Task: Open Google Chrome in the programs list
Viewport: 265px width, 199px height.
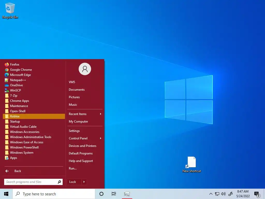Action: pos(34,70)
